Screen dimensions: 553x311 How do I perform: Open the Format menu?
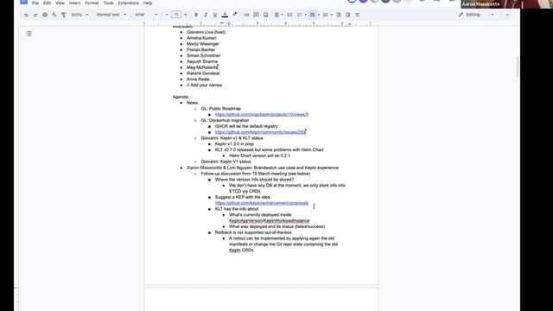tap(92, 3)
